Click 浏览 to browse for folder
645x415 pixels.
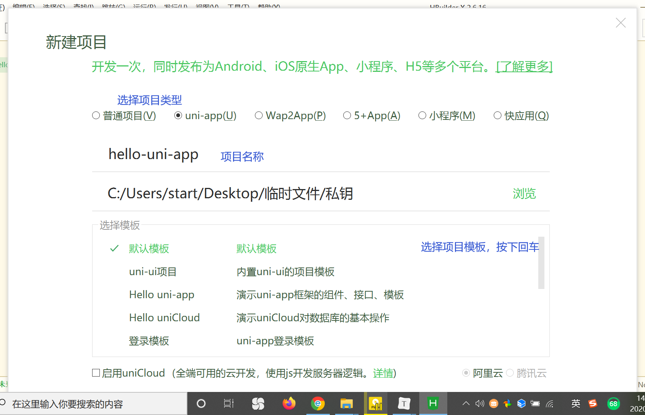click(524, 193)
